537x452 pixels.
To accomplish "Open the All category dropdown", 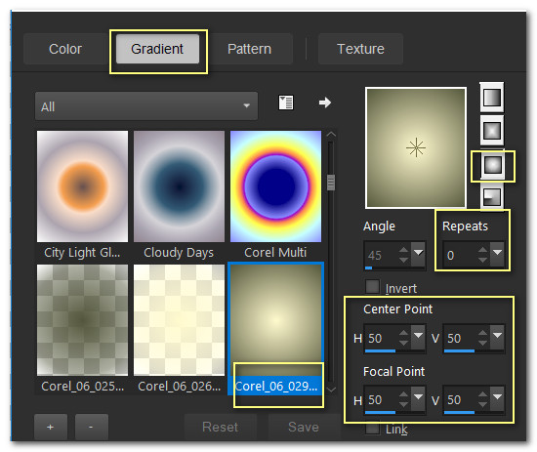I will point(146,105).
